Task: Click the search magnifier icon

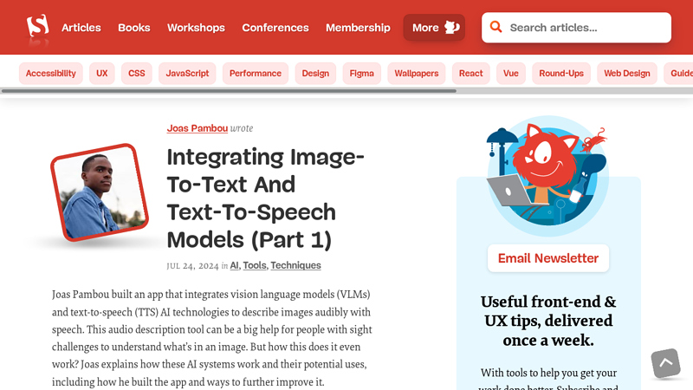Action: [495, 27]
